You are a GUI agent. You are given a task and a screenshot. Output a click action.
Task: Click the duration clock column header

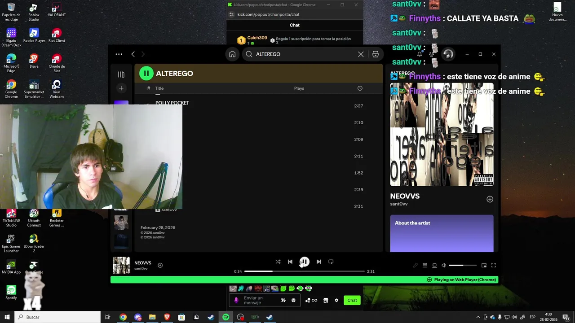tap(360, 88)
